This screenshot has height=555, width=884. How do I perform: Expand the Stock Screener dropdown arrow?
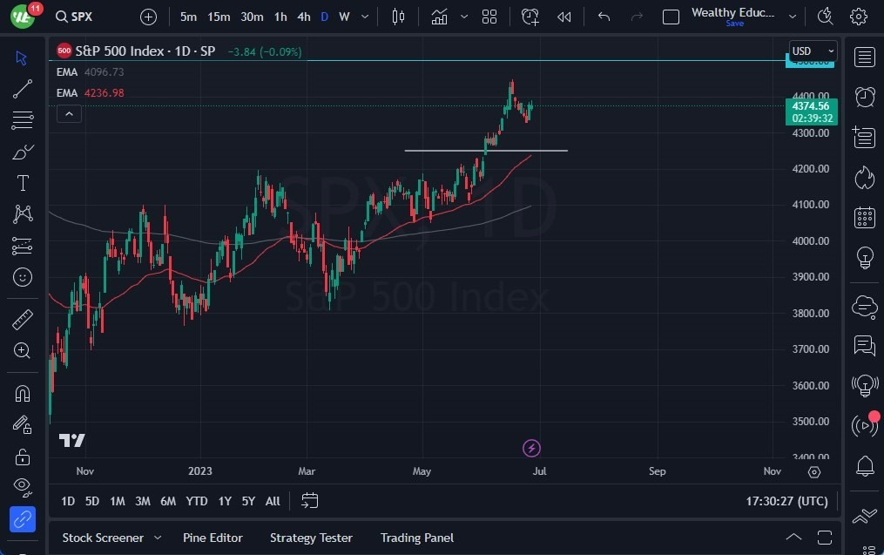click(x=158, y=538)
